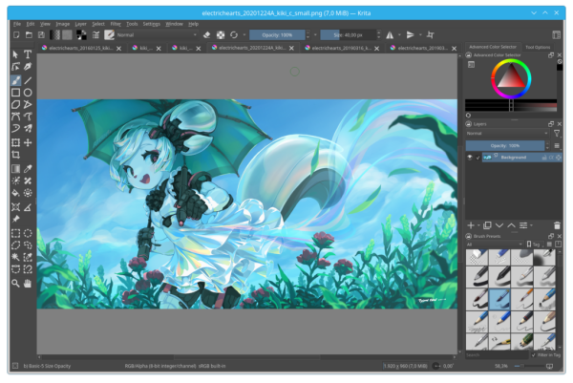
Task: Select the Freehand Brush tool
Action: (x=15, y=80)
